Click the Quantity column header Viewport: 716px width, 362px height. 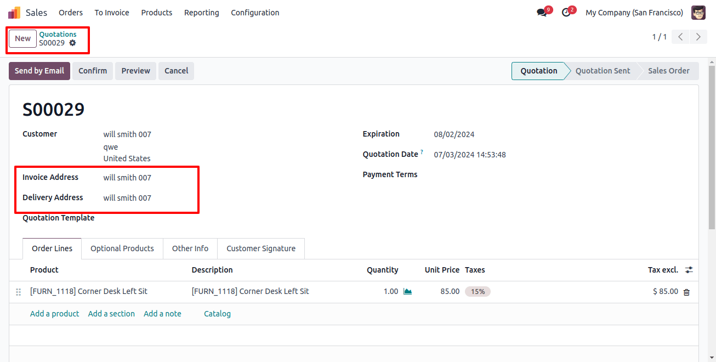pos(383,270)
